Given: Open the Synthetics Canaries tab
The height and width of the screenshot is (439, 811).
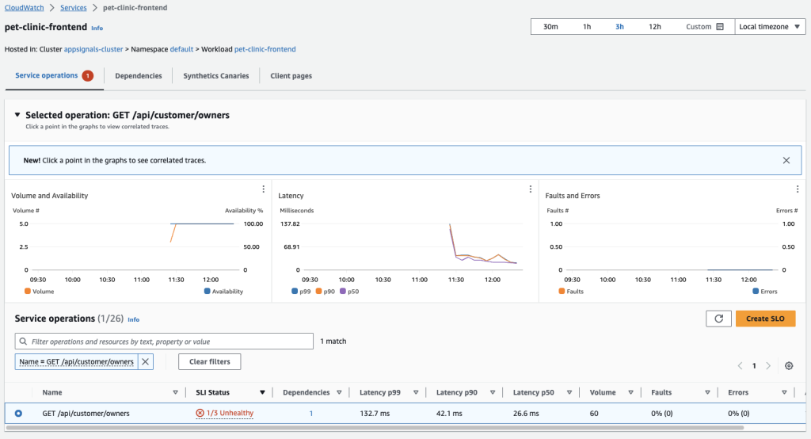Looking at the screenshot, I should [x=215, y=75].
